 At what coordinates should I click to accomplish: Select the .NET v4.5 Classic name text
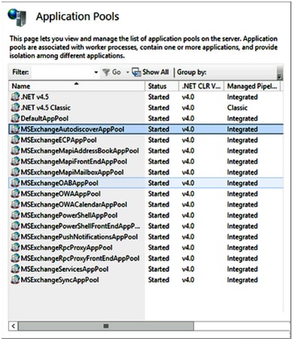pos(45,108)
